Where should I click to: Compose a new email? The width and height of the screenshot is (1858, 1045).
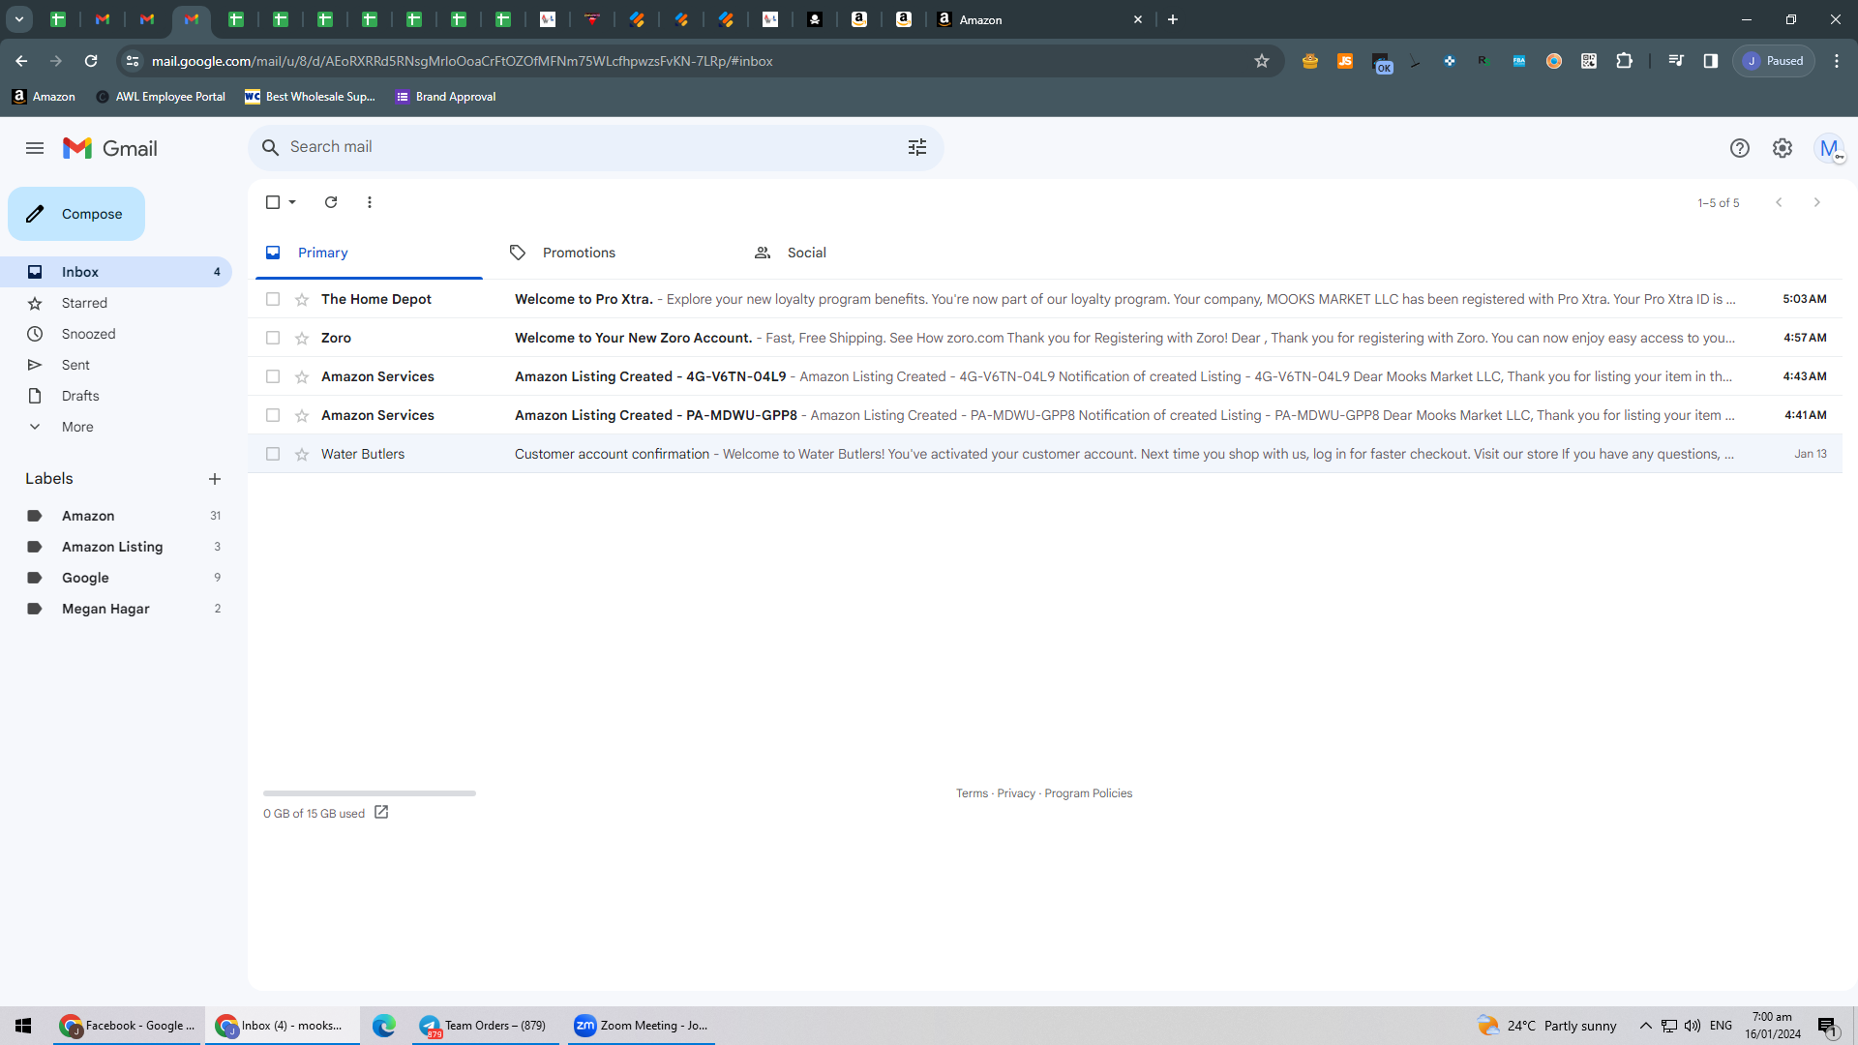[x=76, y=214]
